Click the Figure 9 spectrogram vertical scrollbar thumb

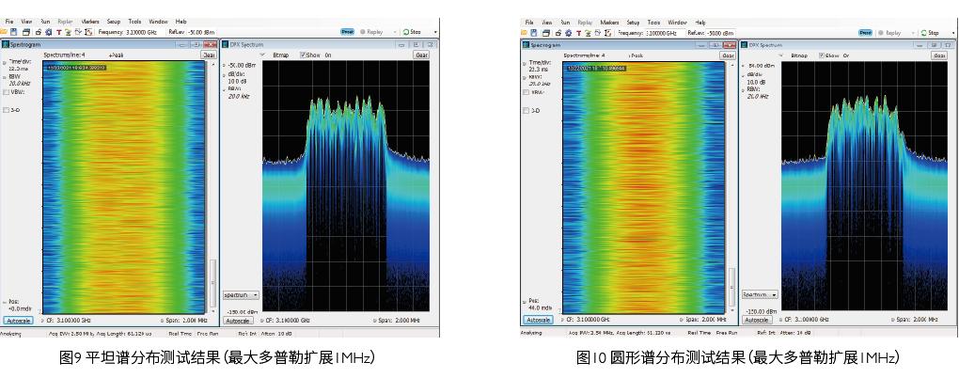pyautogui.click(x=212, y=283)
